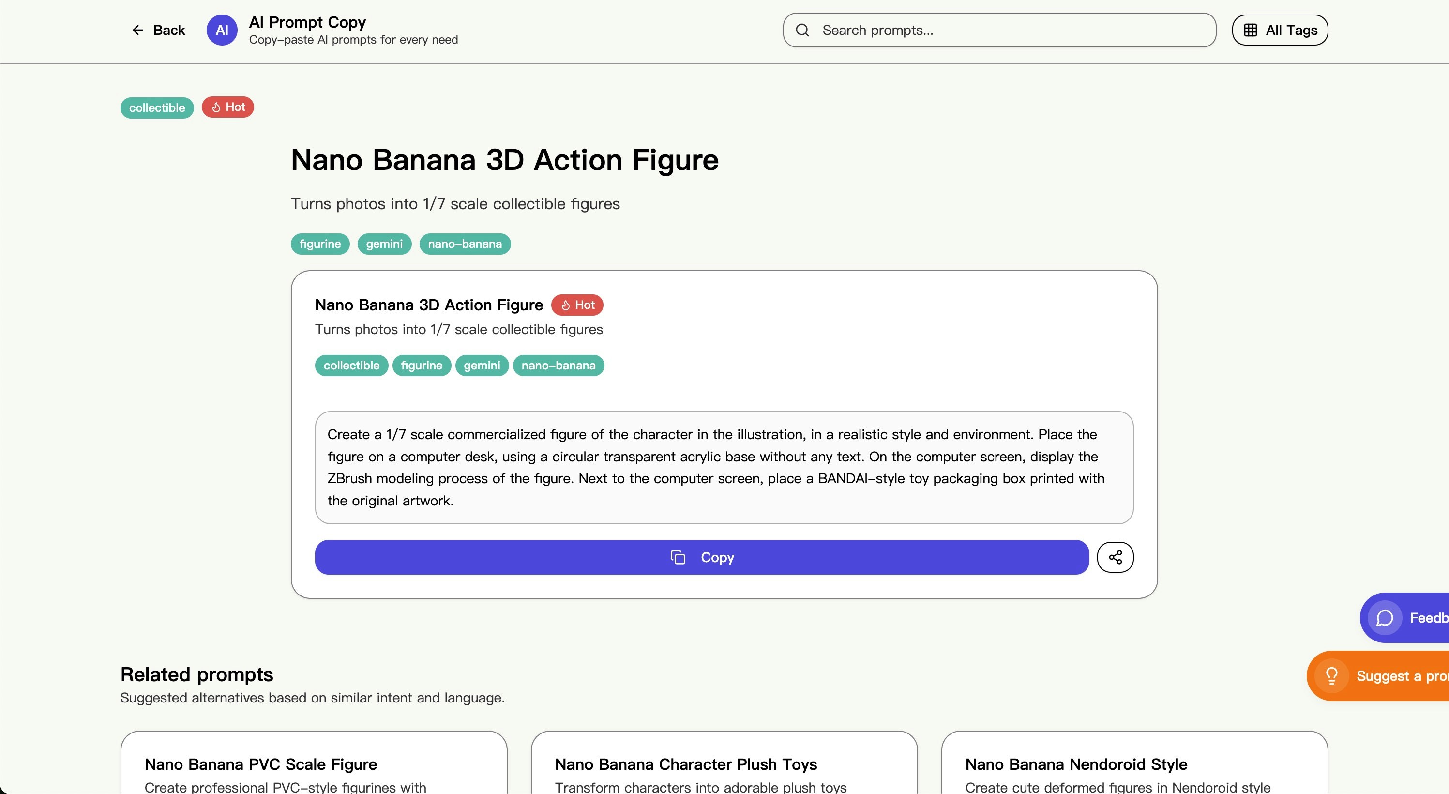The width and height of the screenshot is (1449, 794).
Task: Open the All Tags grid button
Action: tap(1280, 31)
